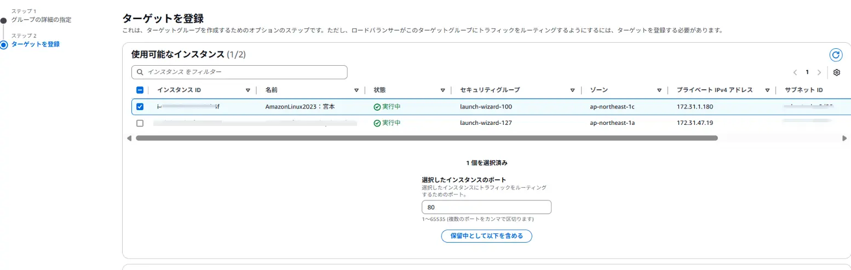
Task: Click scrollbar right arrow under table
Action: pos(844,138)
